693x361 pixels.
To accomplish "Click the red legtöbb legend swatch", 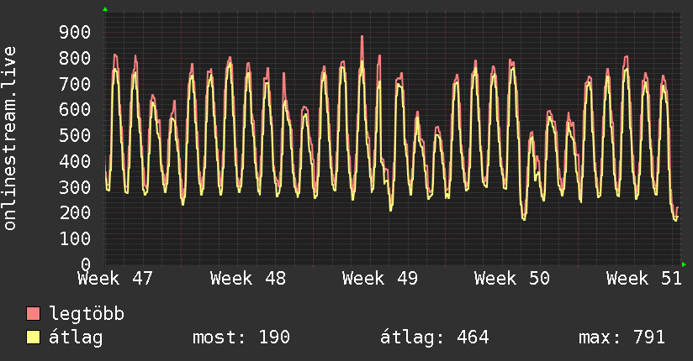I will point(33,313).
